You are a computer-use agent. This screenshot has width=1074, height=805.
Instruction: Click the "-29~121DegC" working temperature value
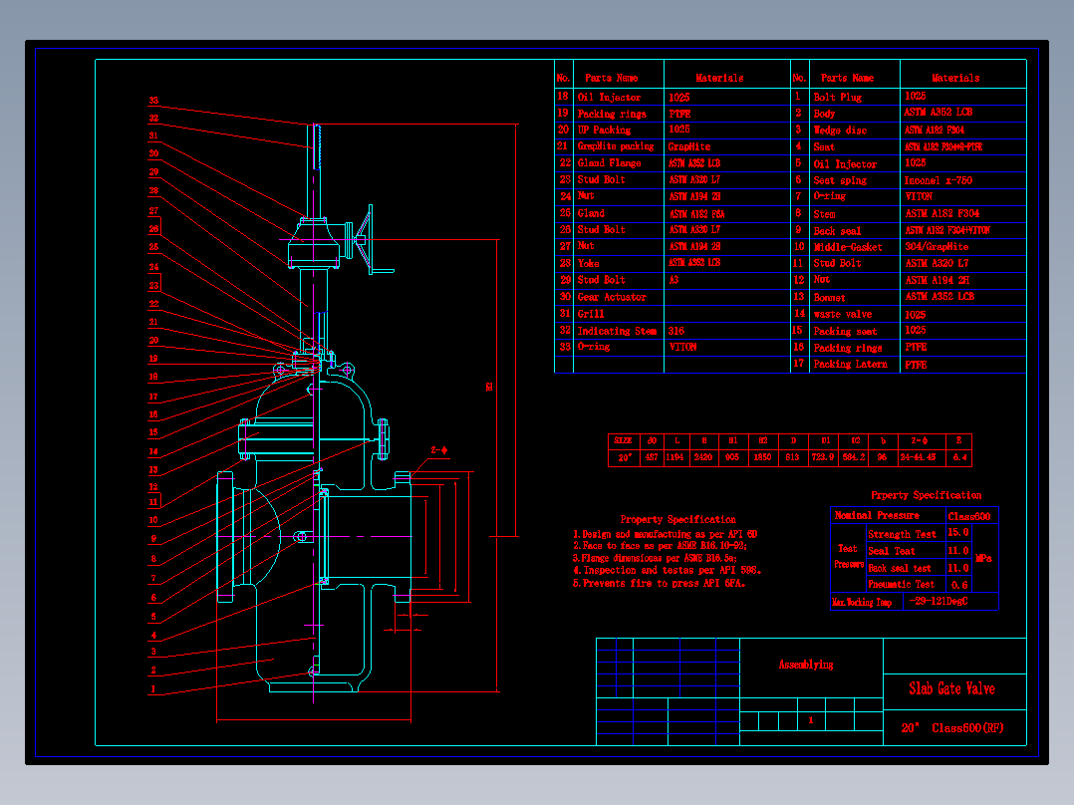coord(939,601)
